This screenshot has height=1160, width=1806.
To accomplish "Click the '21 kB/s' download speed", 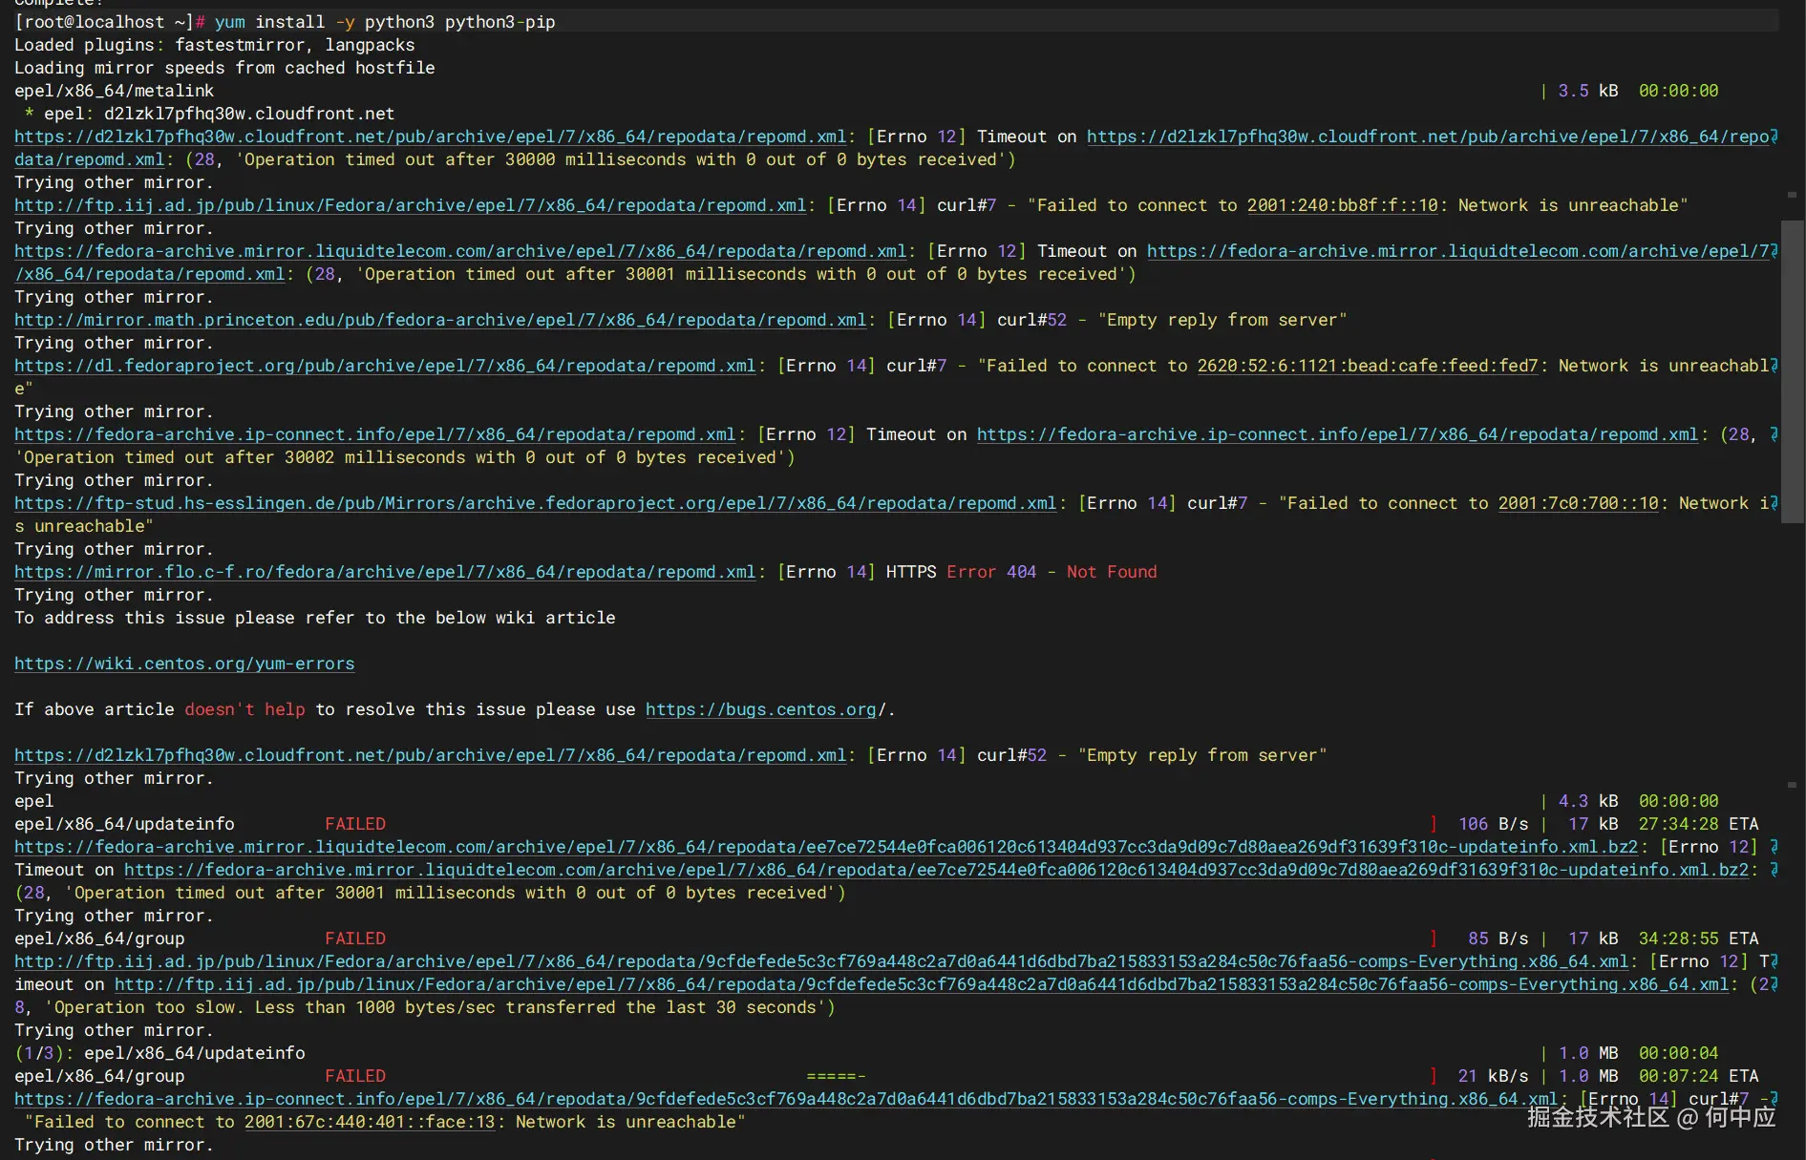I will 1493,1076.
